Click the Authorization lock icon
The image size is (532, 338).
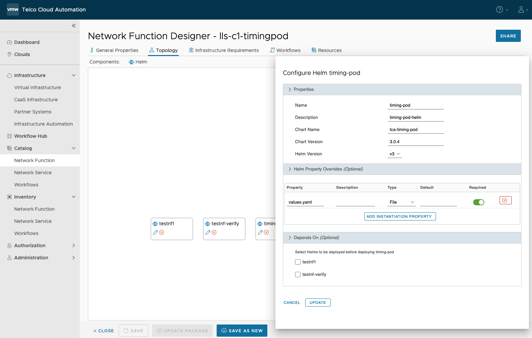click(9, 245)
